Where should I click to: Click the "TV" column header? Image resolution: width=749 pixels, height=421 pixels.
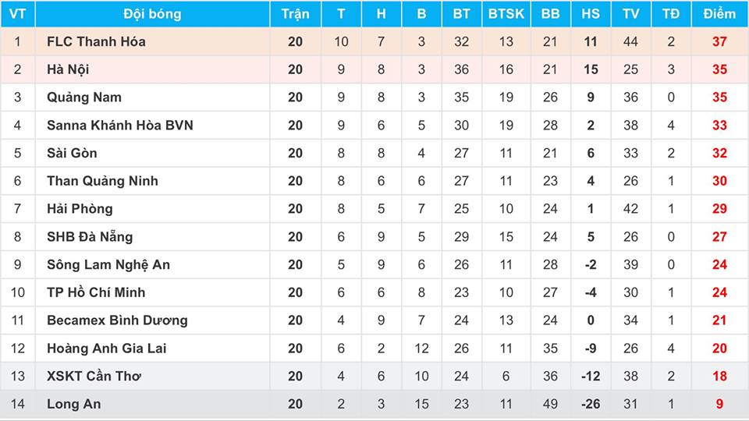tap(630, 14)
